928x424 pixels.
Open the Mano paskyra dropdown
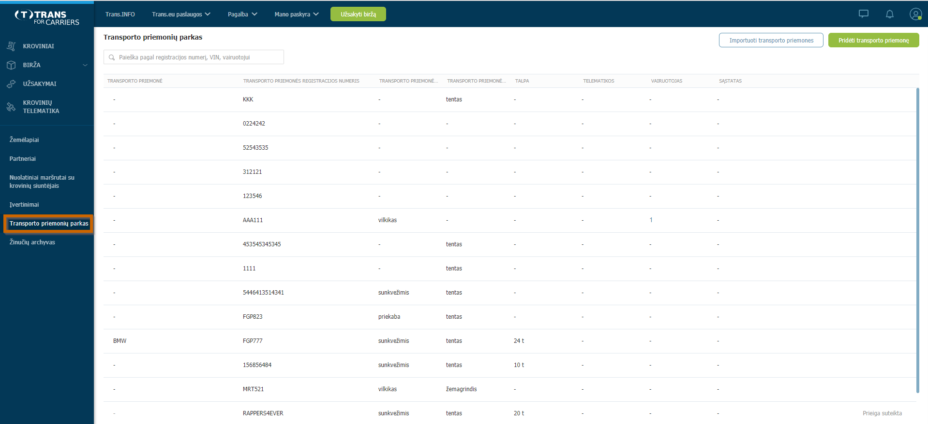[297, 14]
